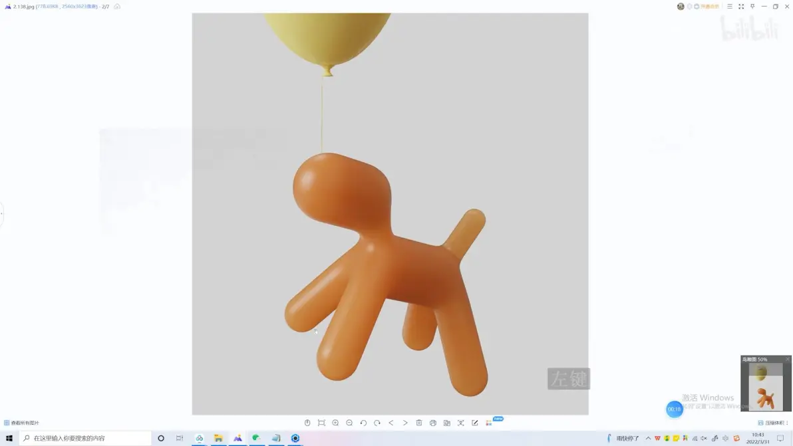Go to the previous image
The image size is (793, 446).
pos(391,423)
